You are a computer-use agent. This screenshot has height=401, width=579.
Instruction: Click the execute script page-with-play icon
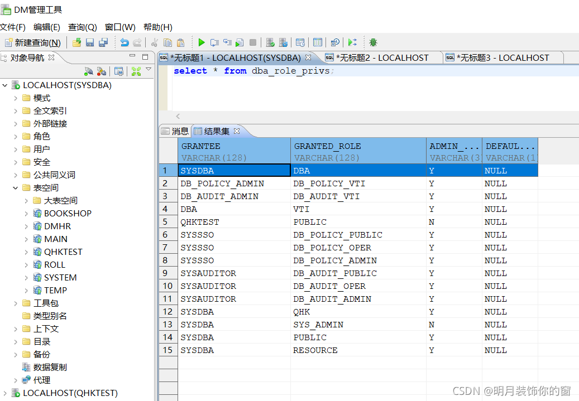[240, 42]
